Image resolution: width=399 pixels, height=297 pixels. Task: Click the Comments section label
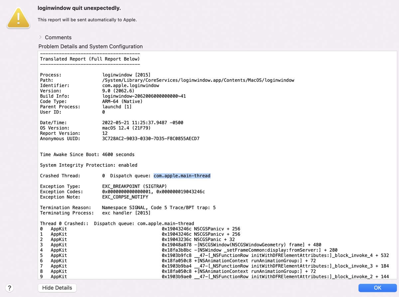(x=58, y=37)
